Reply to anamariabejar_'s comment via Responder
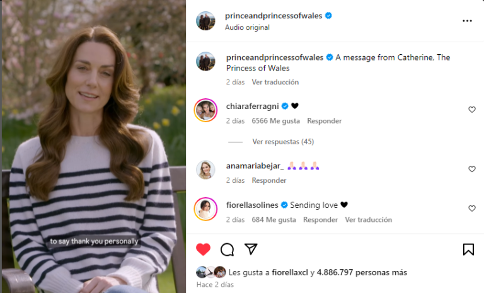Image resolution: width=484 pixels, height=293 pixels. [269, 180]
